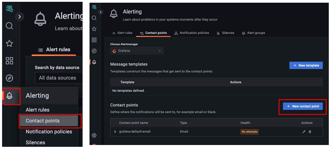Image resolution: width=330 pixels, height=148 pixels.
Task: Delete grafana-default-email with the trash icon
Action: pos(310,132)
